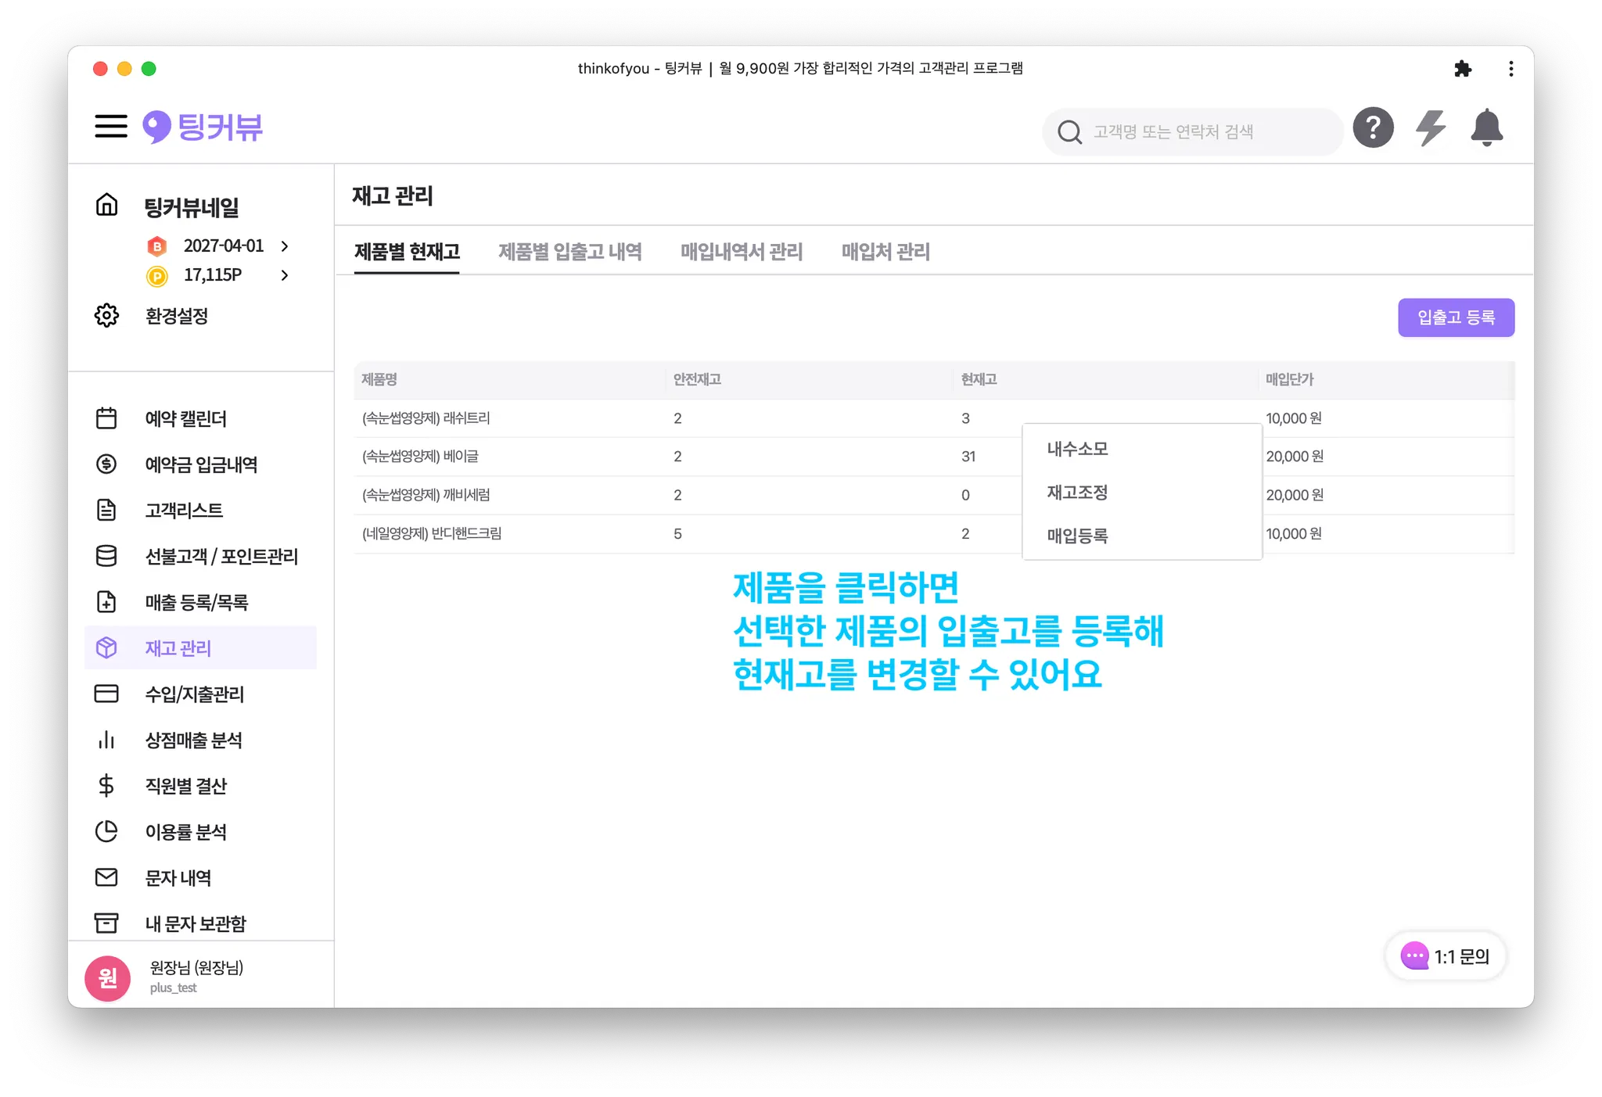
Task: Click the help question mark icon
Action: coord(1373,127)
